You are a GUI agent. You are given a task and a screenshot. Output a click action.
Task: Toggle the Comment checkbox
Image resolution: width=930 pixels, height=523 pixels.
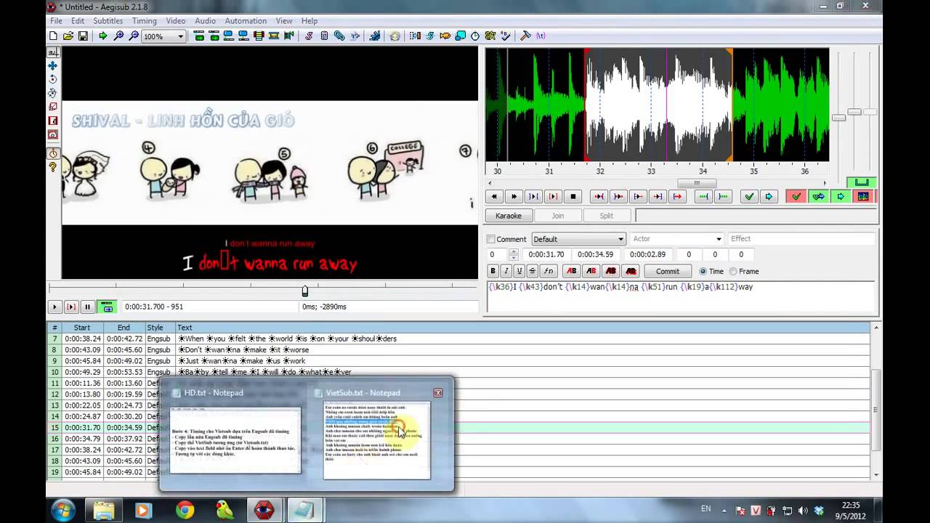pyautogui.click(x=490, y=239)
